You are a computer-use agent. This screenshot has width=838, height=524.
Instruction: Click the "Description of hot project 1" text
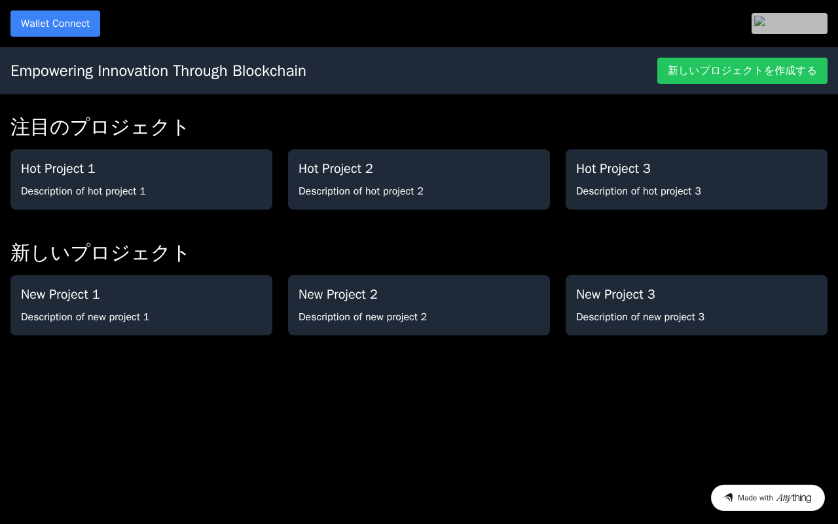pos(83,191)
